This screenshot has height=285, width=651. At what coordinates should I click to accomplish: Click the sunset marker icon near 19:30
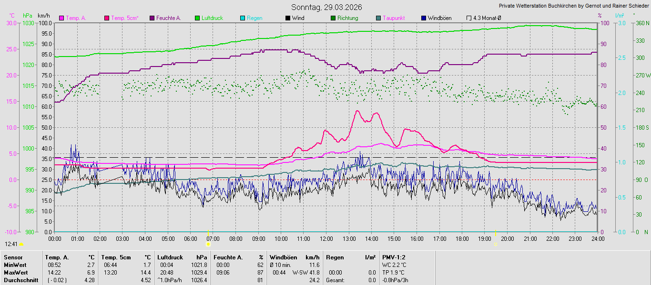pyautogui.click(x=496, y=244)
